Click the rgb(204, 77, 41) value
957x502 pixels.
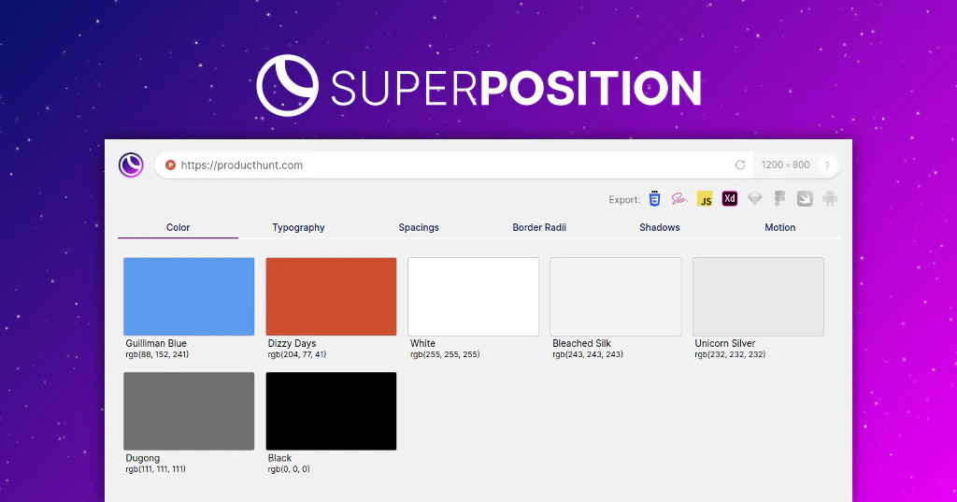point(297,354)
